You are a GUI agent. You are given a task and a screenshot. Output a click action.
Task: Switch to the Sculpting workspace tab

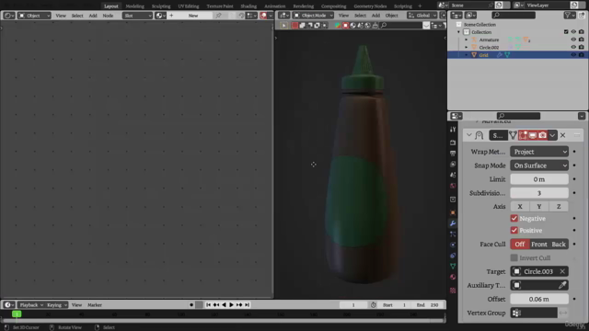[161, 6]
